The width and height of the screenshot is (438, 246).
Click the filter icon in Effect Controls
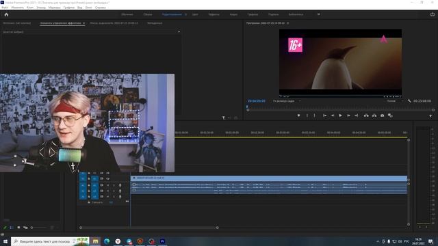224,118
